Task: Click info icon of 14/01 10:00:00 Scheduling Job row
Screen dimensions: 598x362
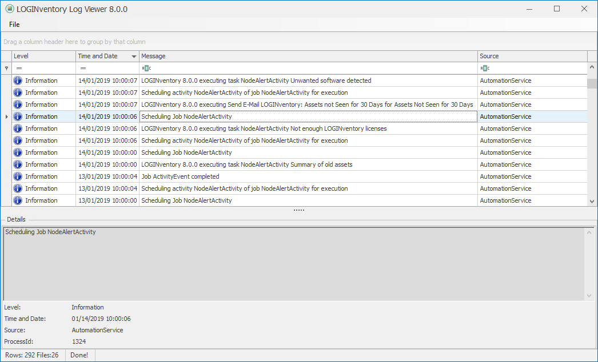Action: pyautogui.click(x=18, y=152)
